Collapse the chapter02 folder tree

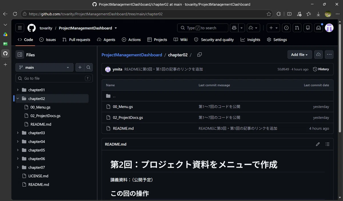[x=18, y=99]
